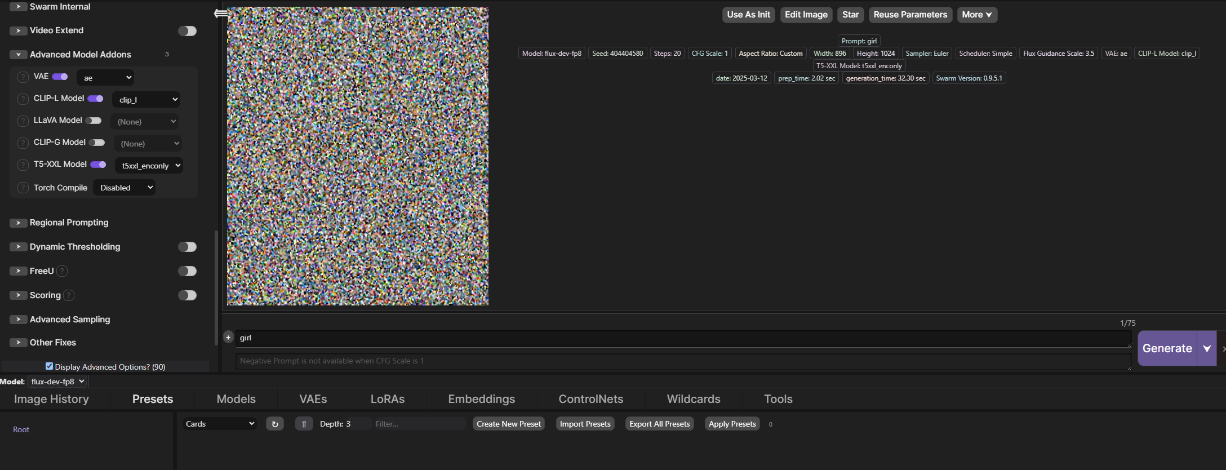Expand the Other Fixes group
Viewport: 1226px width, 470px height.
click(x=19, y=343)
